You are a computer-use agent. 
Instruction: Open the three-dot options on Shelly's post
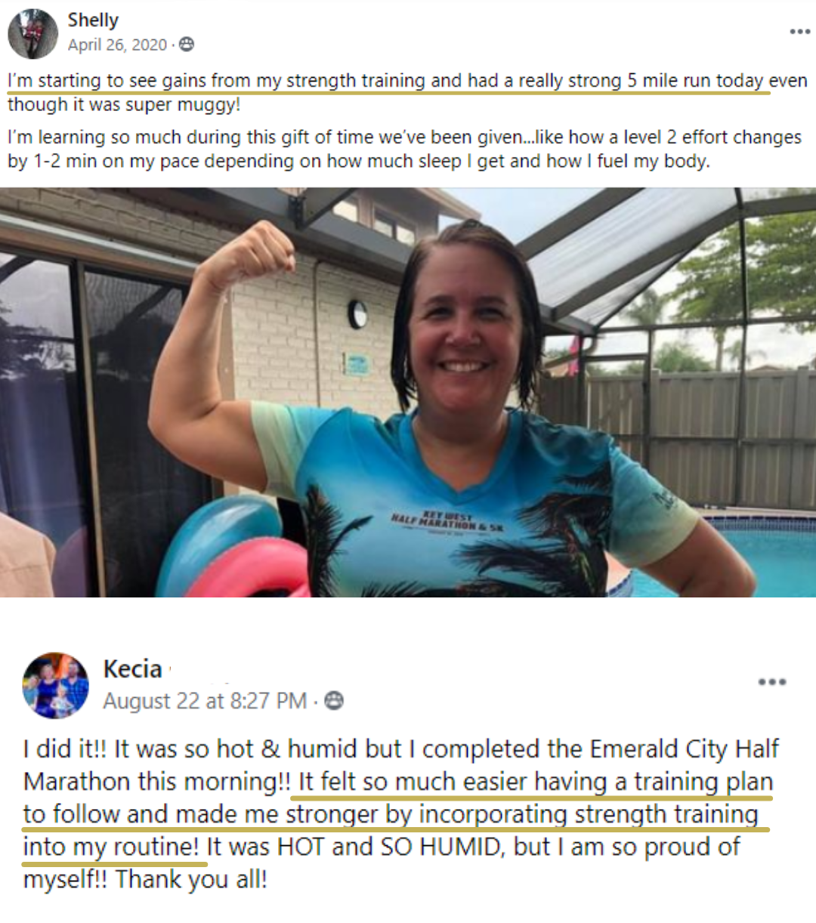(799, 32)
